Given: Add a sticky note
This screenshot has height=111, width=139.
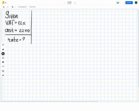Looking at the screenshot, I should tap(3, 58).
